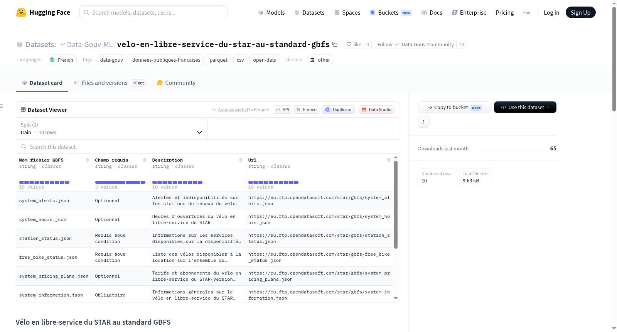This screenshot has width=617, height=332.
Task: Click the API button in Dataset Viewer
Action: coord(282,110)
